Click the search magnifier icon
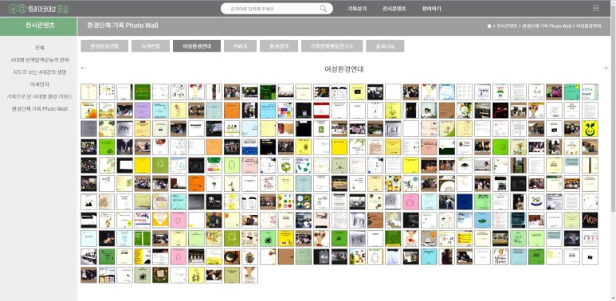 click(323, 9)
